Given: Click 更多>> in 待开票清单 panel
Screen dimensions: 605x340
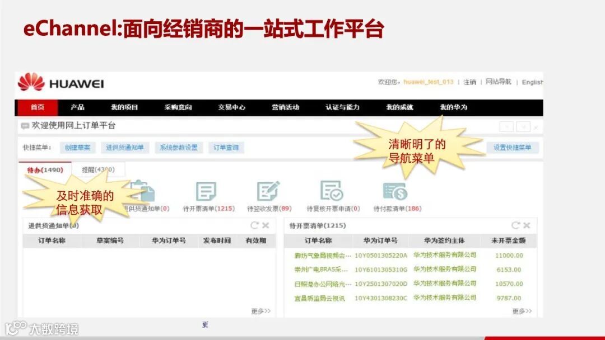Looking at the screenshot, I should 522,311.
